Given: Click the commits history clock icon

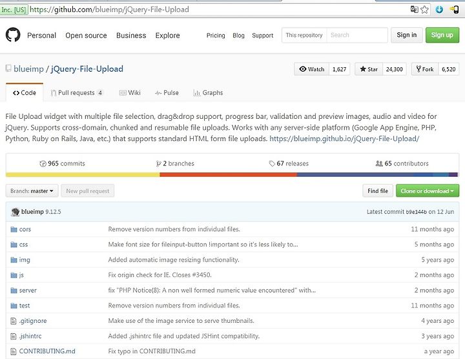Looking at the screenshot, I should click(43, 163).
